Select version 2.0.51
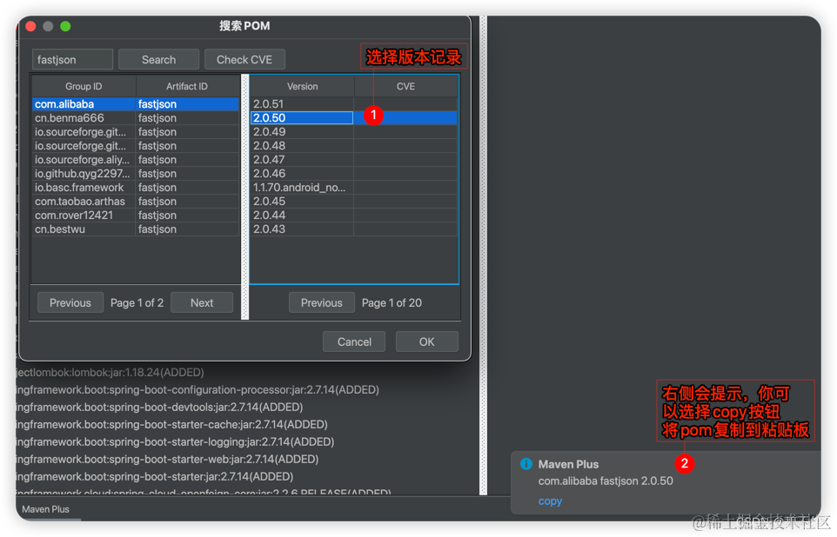Viewport: 837px width, 537px height. tap(354, 104)
